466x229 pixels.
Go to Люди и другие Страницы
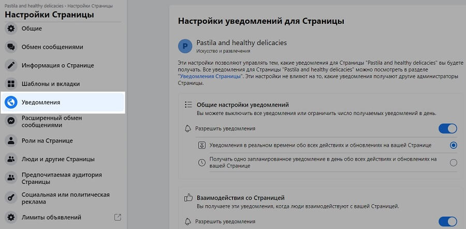(x=63, y=159)
